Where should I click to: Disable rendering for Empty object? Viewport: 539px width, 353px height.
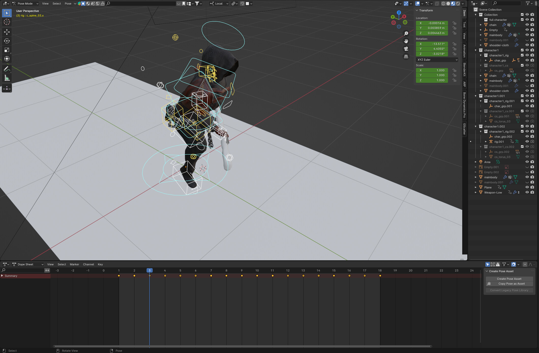(532, 30)
